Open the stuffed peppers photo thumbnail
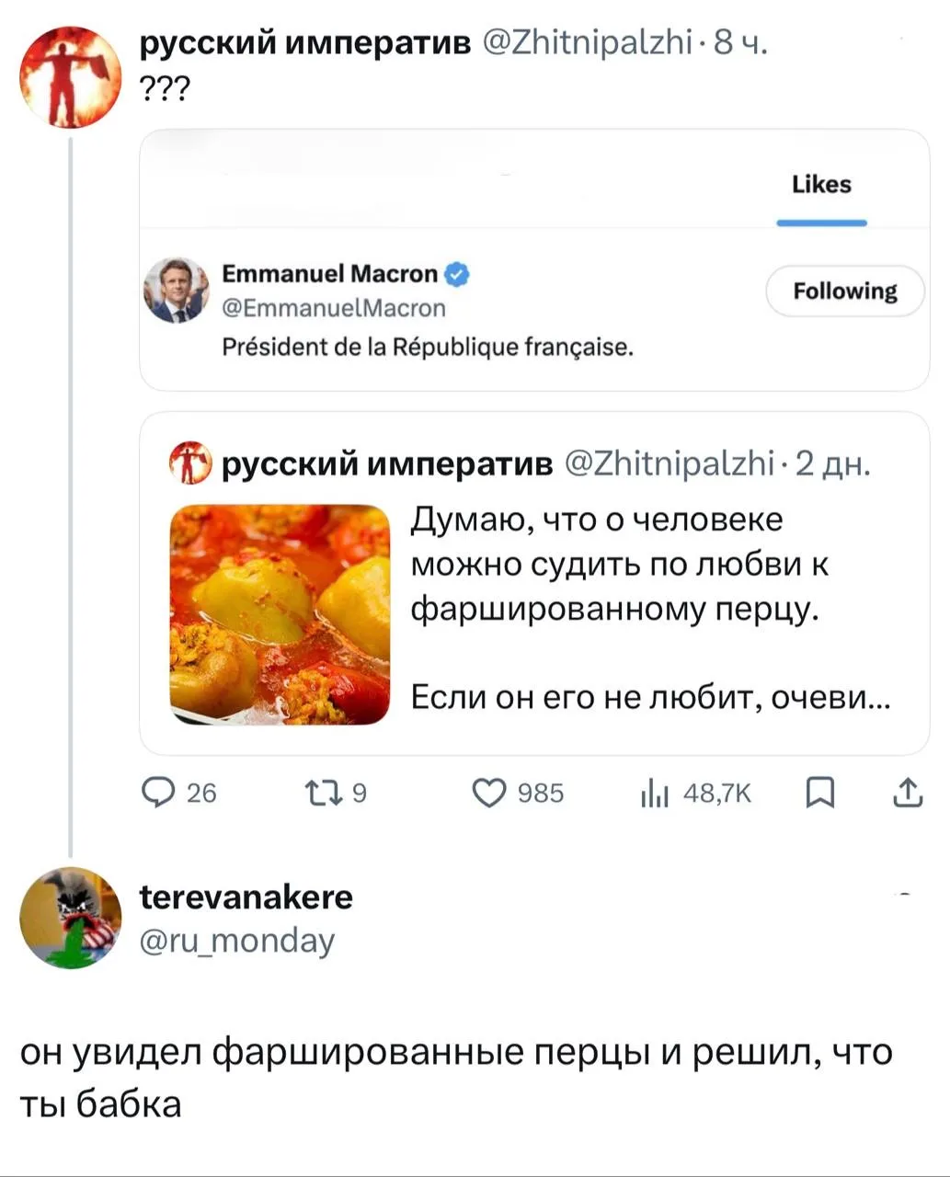This screenshot has width=950, height=1177. point(280,614)
